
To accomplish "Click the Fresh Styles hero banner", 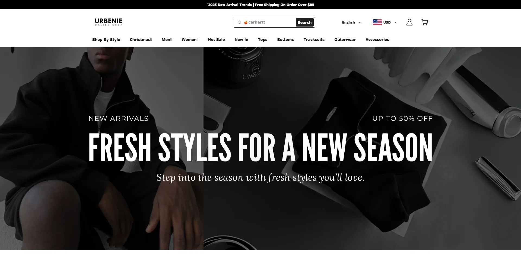I will click(x=260, y=148).
